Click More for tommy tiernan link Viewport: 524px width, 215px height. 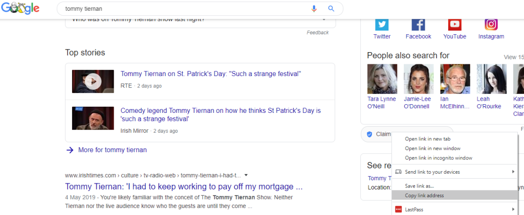pyautogui.click(x=112, y=150)
